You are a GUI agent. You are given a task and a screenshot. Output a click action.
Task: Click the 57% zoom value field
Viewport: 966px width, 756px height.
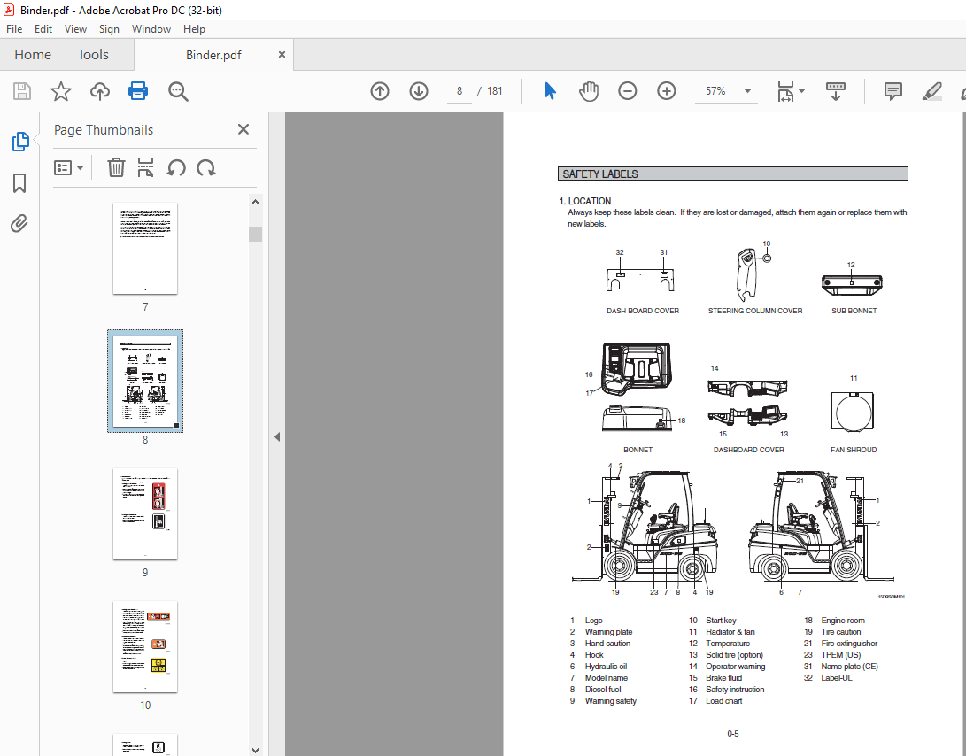715,91
